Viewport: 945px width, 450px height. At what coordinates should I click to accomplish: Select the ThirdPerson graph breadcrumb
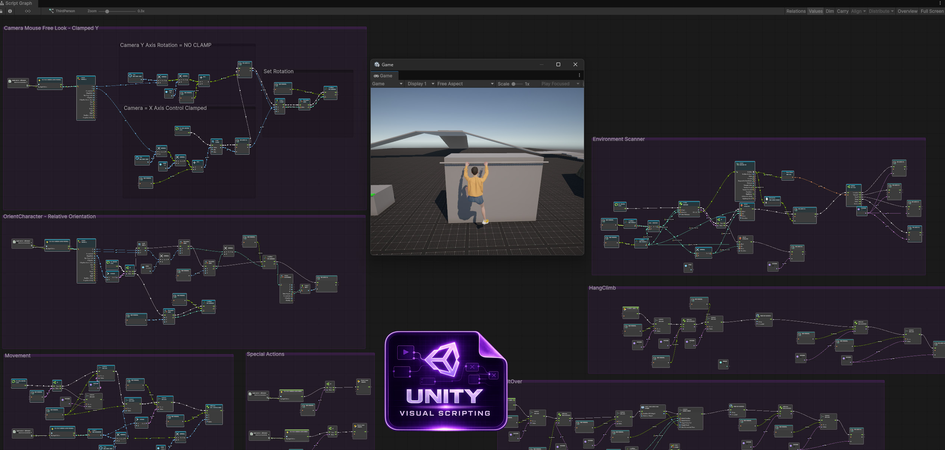[x=62, y=11]
